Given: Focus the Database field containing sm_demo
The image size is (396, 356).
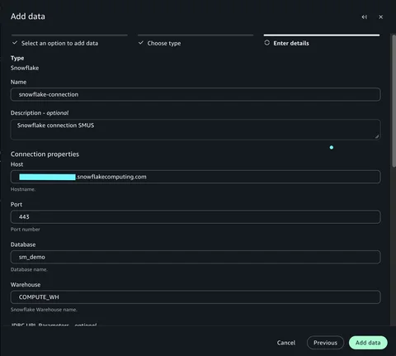Looking at the screenshot, I should click(x=196, y=257).
